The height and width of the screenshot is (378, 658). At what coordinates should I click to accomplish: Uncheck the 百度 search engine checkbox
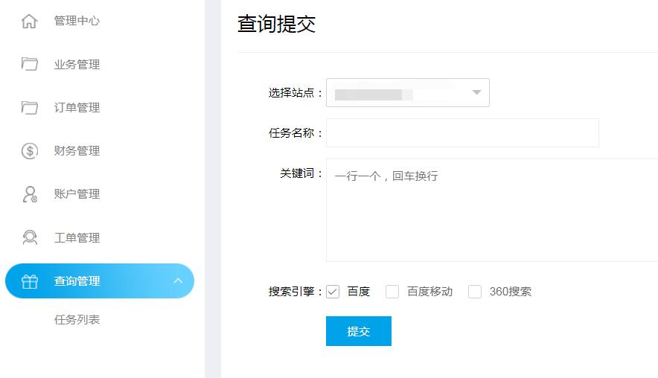click(333, 292)
